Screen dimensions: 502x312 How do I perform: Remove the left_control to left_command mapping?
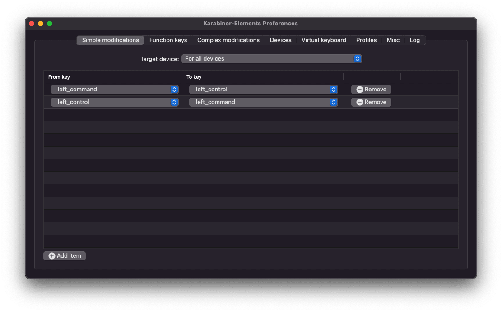(x=371, y=102)
